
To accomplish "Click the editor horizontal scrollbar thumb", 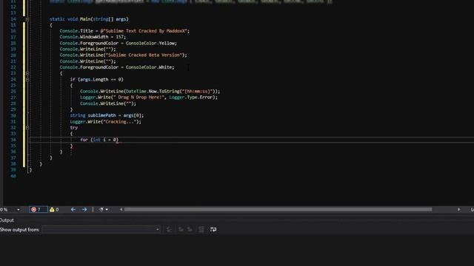I will pyautogui.click(x=278, y=209).
